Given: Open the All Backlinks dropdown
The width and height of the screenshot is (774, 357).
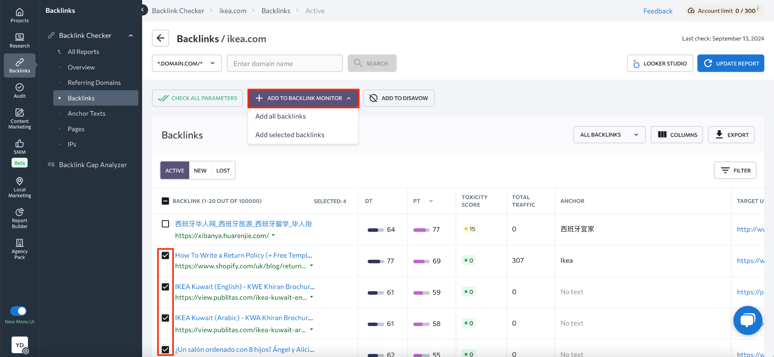Looking at the screenshot, I should pos(609,135).
